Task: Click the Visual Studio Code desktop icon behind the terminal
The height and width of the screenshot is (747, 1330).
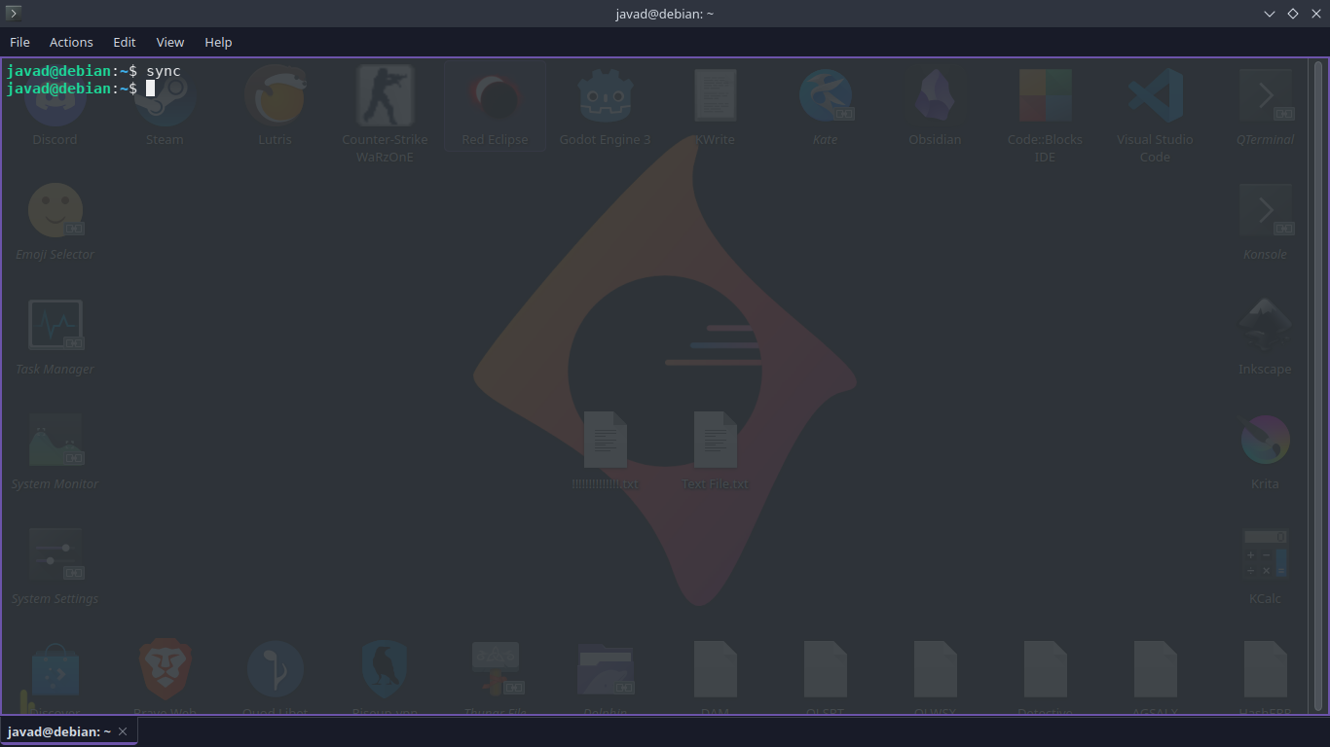Action: (x=1155, y=95)
